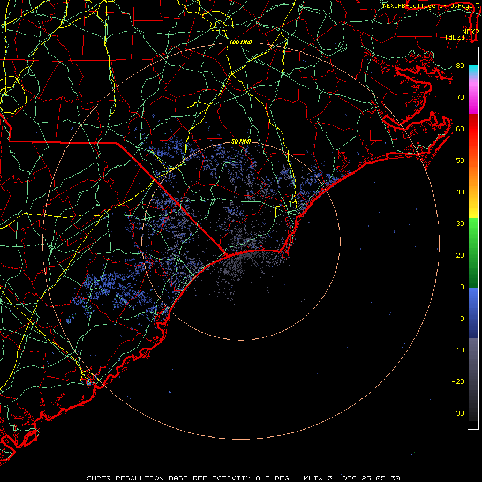Click the "05:30" time stamp
482x482 pixels.
pos(388,478)
